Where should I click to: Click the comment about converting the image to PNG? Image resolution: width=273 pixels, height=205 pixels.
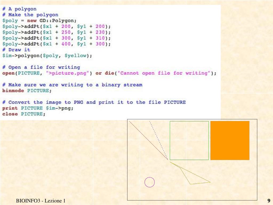[x=94, y=102]
